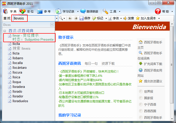
Task: Open the 秘鲁医疗设备进口额预增11% news link
Action: [x=78, y=97]
